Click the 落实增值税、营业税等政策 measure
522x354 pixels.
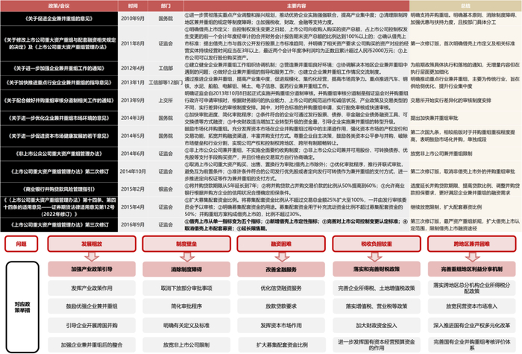point(376,306)
